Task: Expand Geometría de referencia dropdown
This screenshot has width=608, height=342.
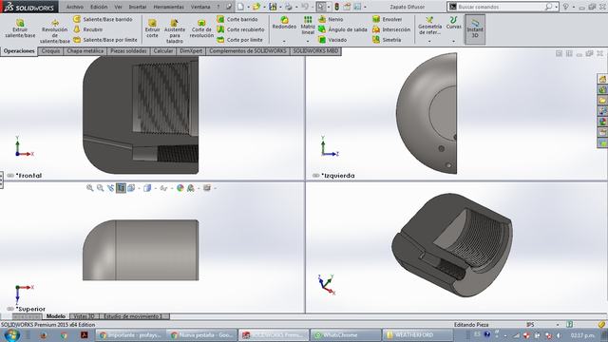Action: [429, 41]
